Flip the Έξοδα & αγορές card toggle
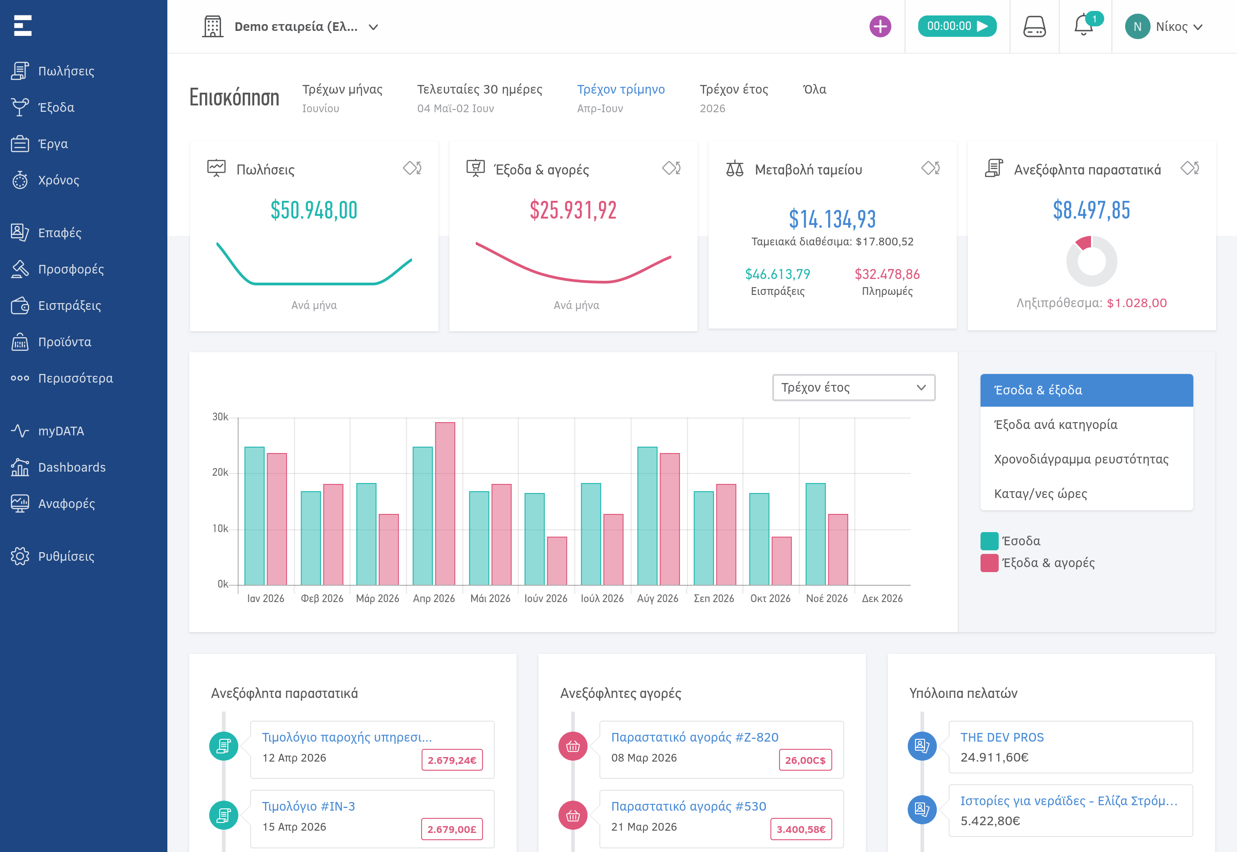Viewport: 1237px width, 852px height. click(x=671, y=168)
